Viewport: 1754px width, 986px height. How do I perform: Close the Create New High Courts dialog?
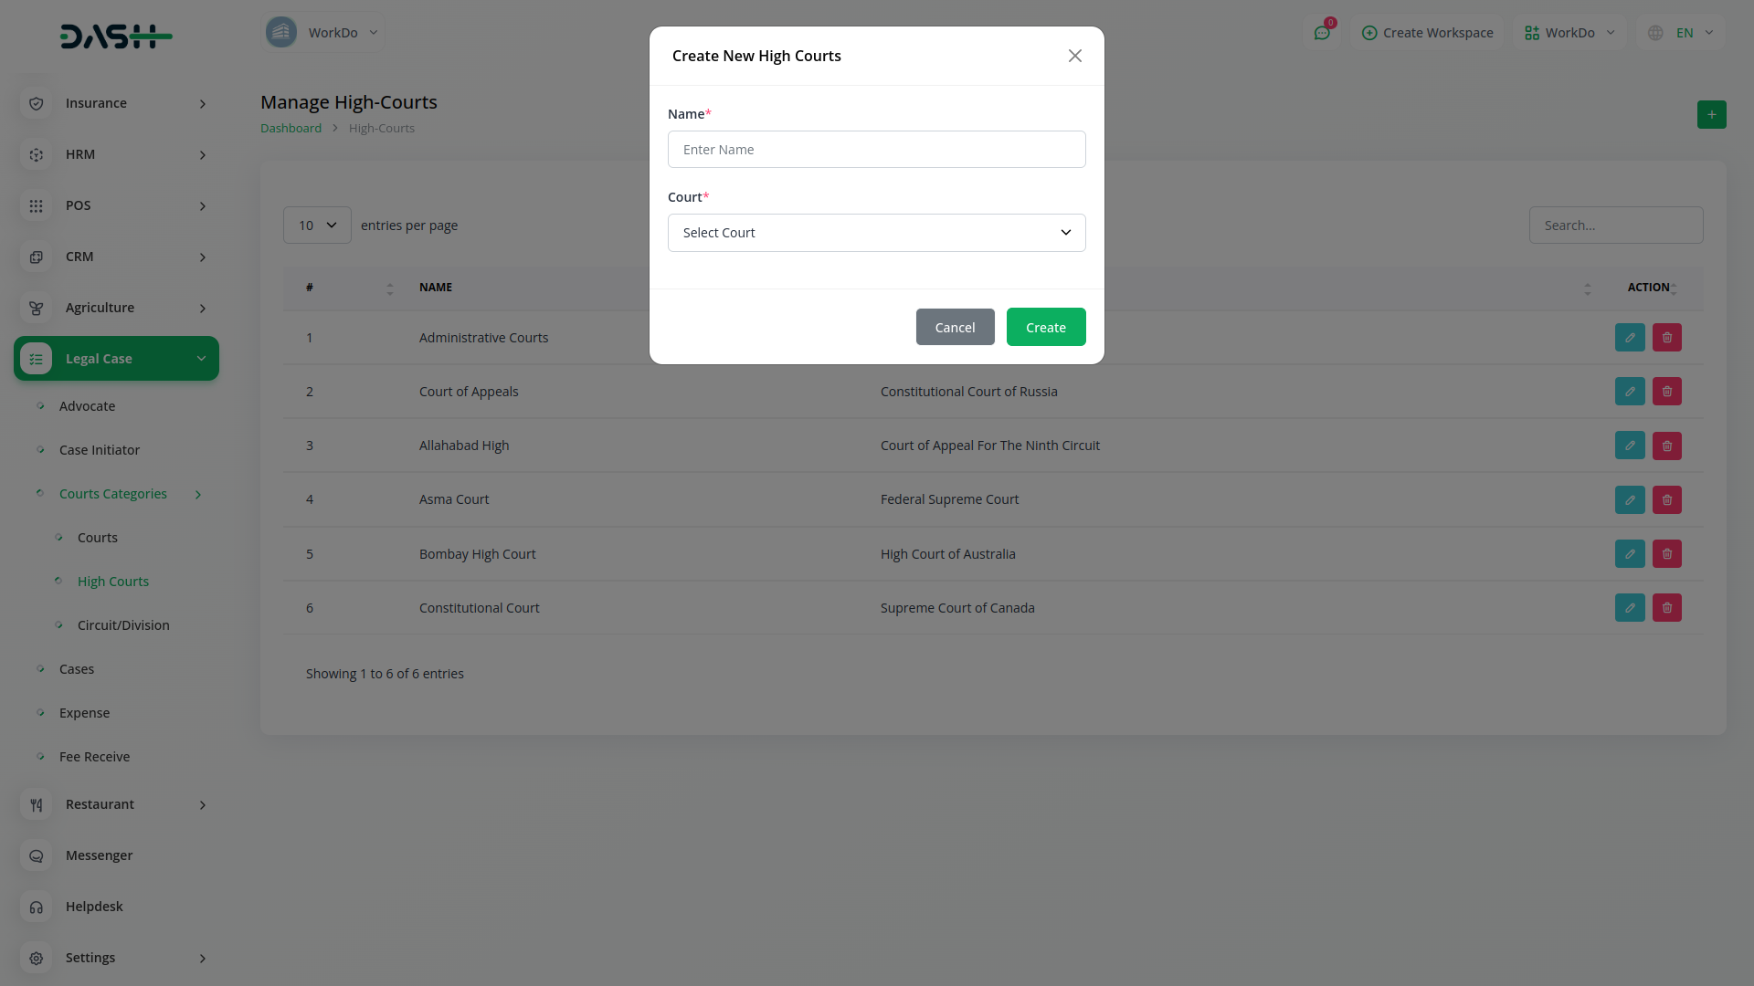(x=1074, y=56)
